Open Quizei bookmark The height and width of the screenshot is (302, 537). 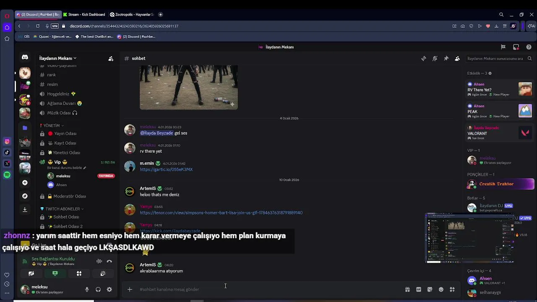[52, 36]
